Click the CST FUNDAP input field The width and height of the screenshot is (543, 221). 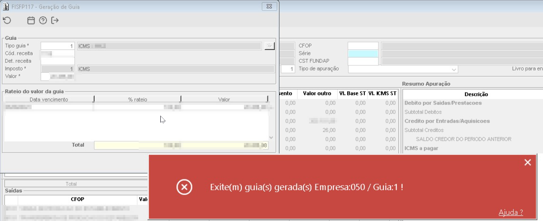tap(363, 62)
